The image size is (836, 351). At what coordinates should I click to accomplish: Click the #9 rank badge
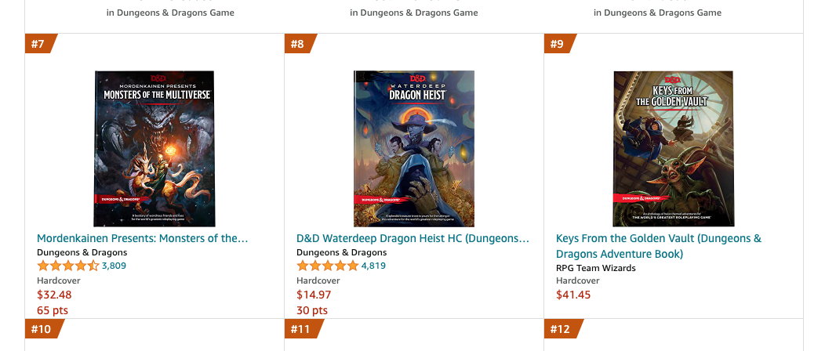(558, 44)
